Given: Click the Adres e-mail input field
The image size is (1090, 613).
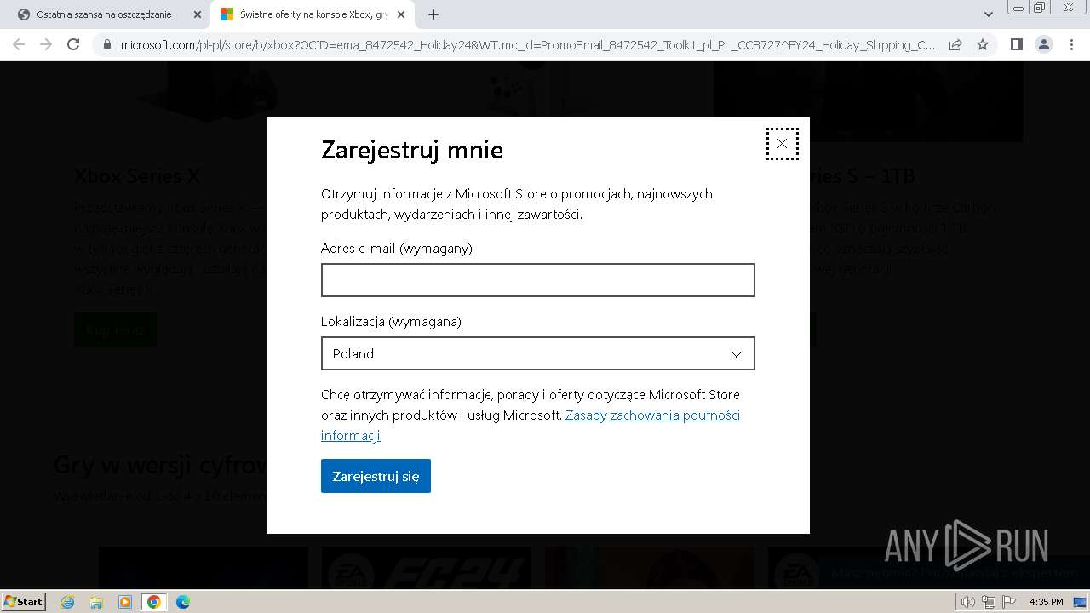Looking at the screenshot, I should coord(537,280).
